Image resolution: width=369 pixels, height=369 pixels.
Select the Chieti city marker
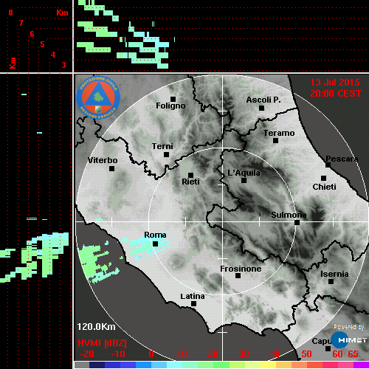coord(323,178)
